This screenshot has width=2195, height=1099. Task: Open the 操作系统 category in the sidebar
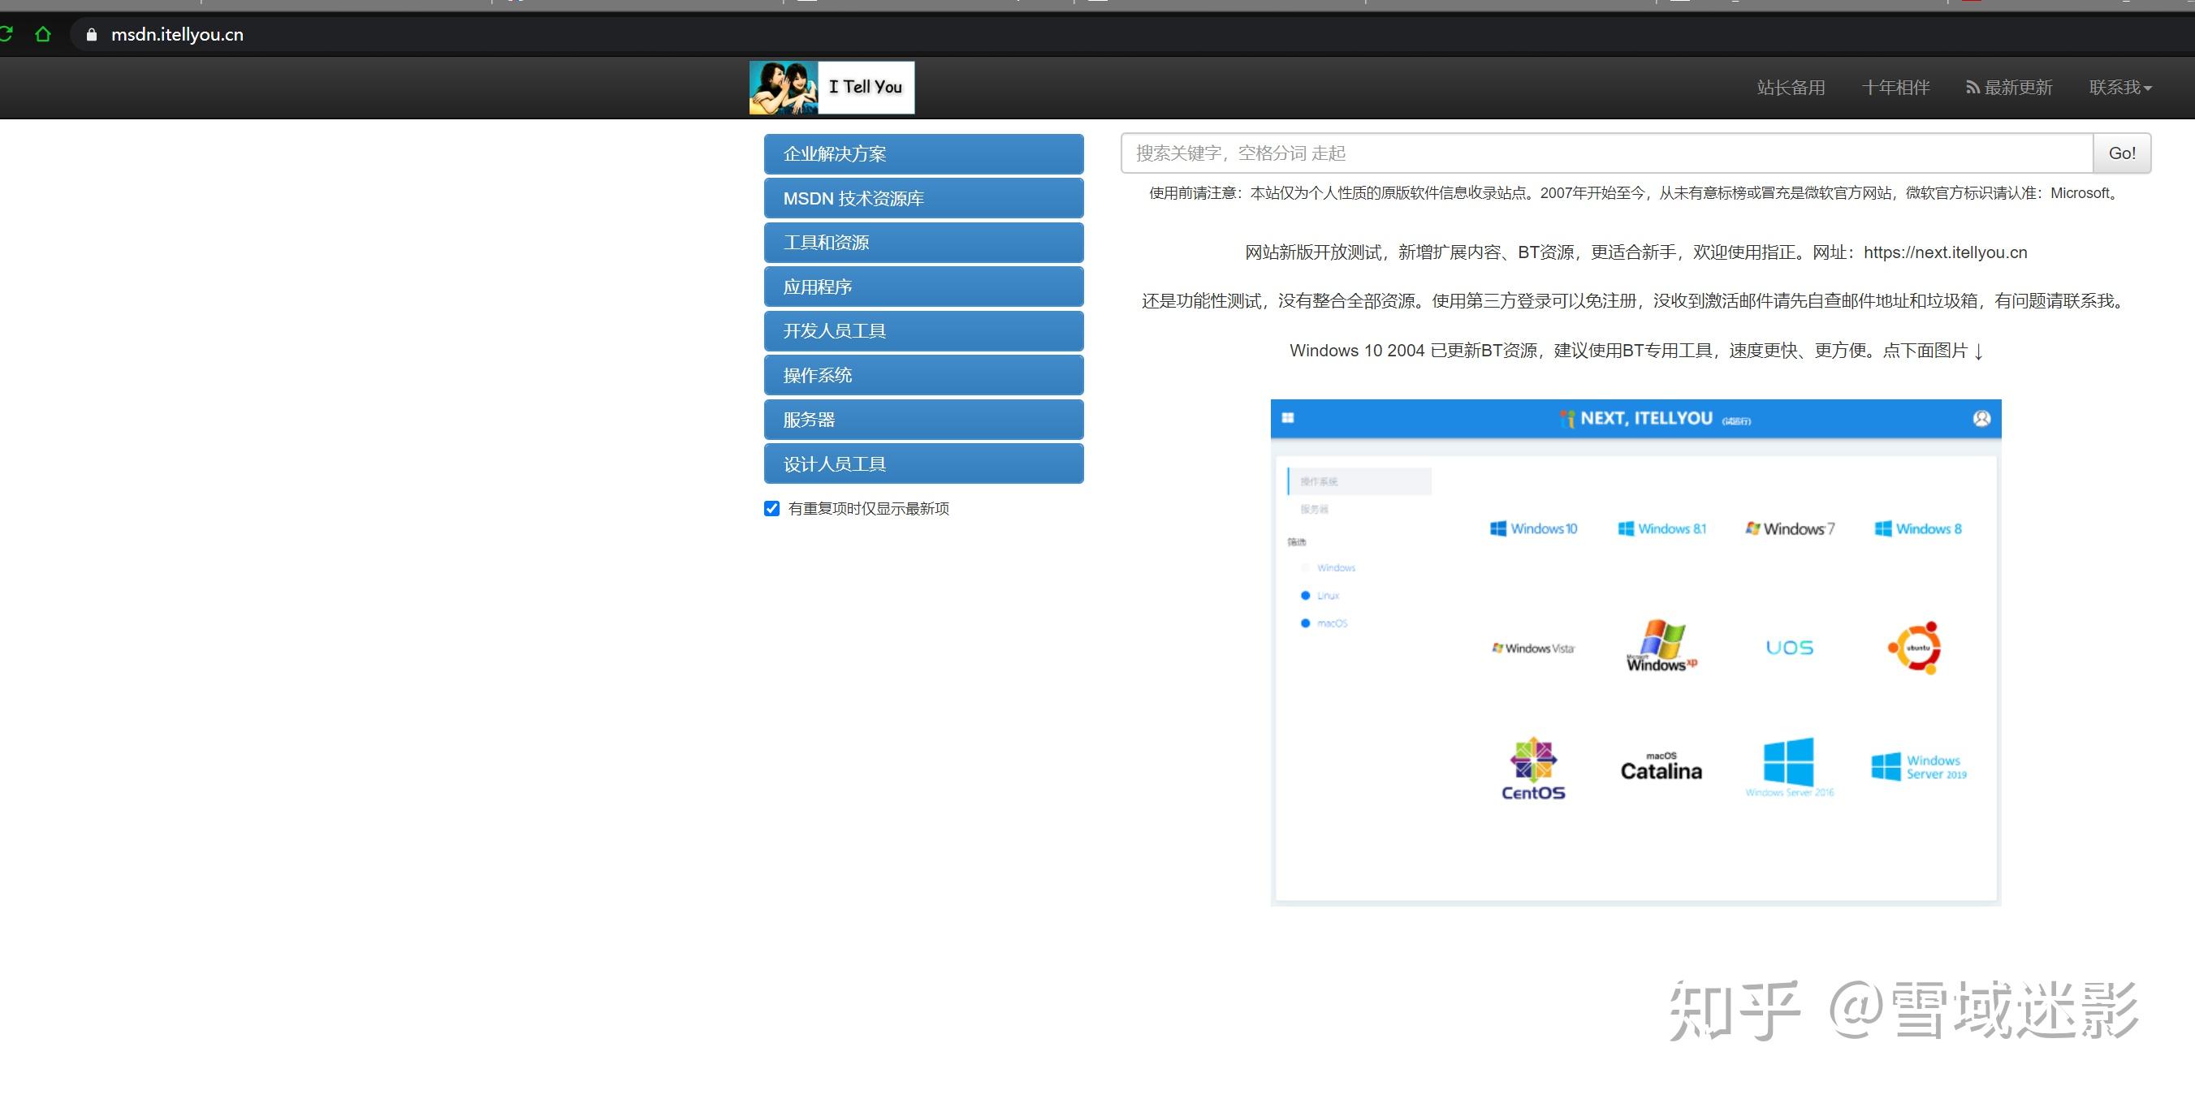(x=923, y=375)
